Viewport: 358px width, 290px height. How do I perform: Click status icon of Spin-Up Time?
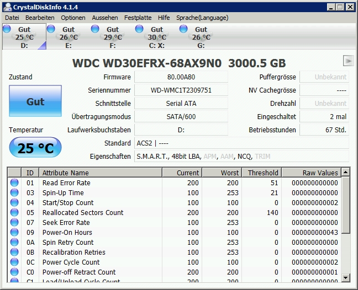pyautogui.click(x=14, y=193)
